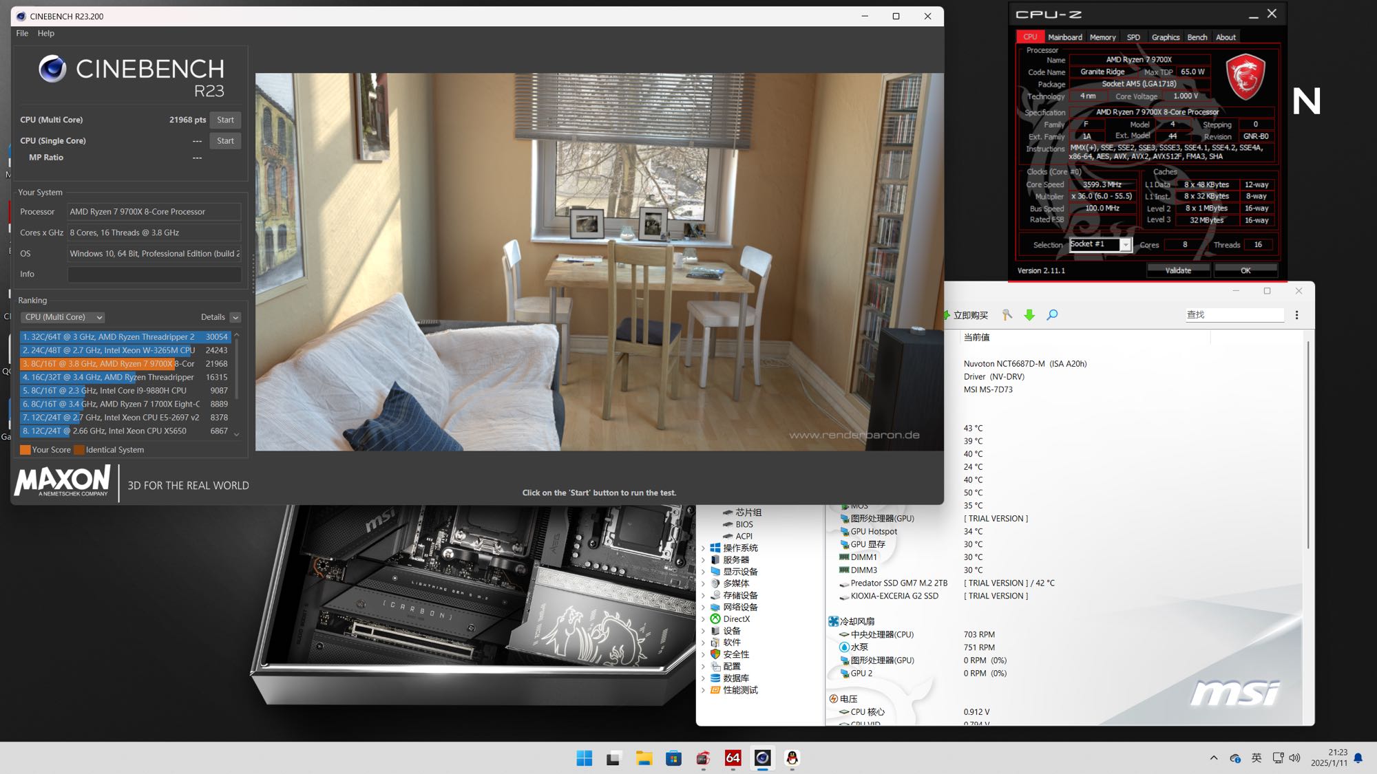The image size is (1377, 774).
Task: Open Microsoft Store from the taskbar
Action: 673,758
